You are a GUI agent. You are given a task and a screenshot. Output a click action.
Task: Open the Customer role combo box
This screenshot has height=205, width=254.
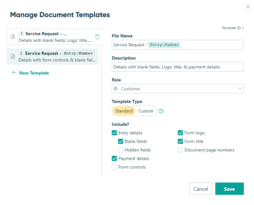pyautogui.click(x=178, y=89)
